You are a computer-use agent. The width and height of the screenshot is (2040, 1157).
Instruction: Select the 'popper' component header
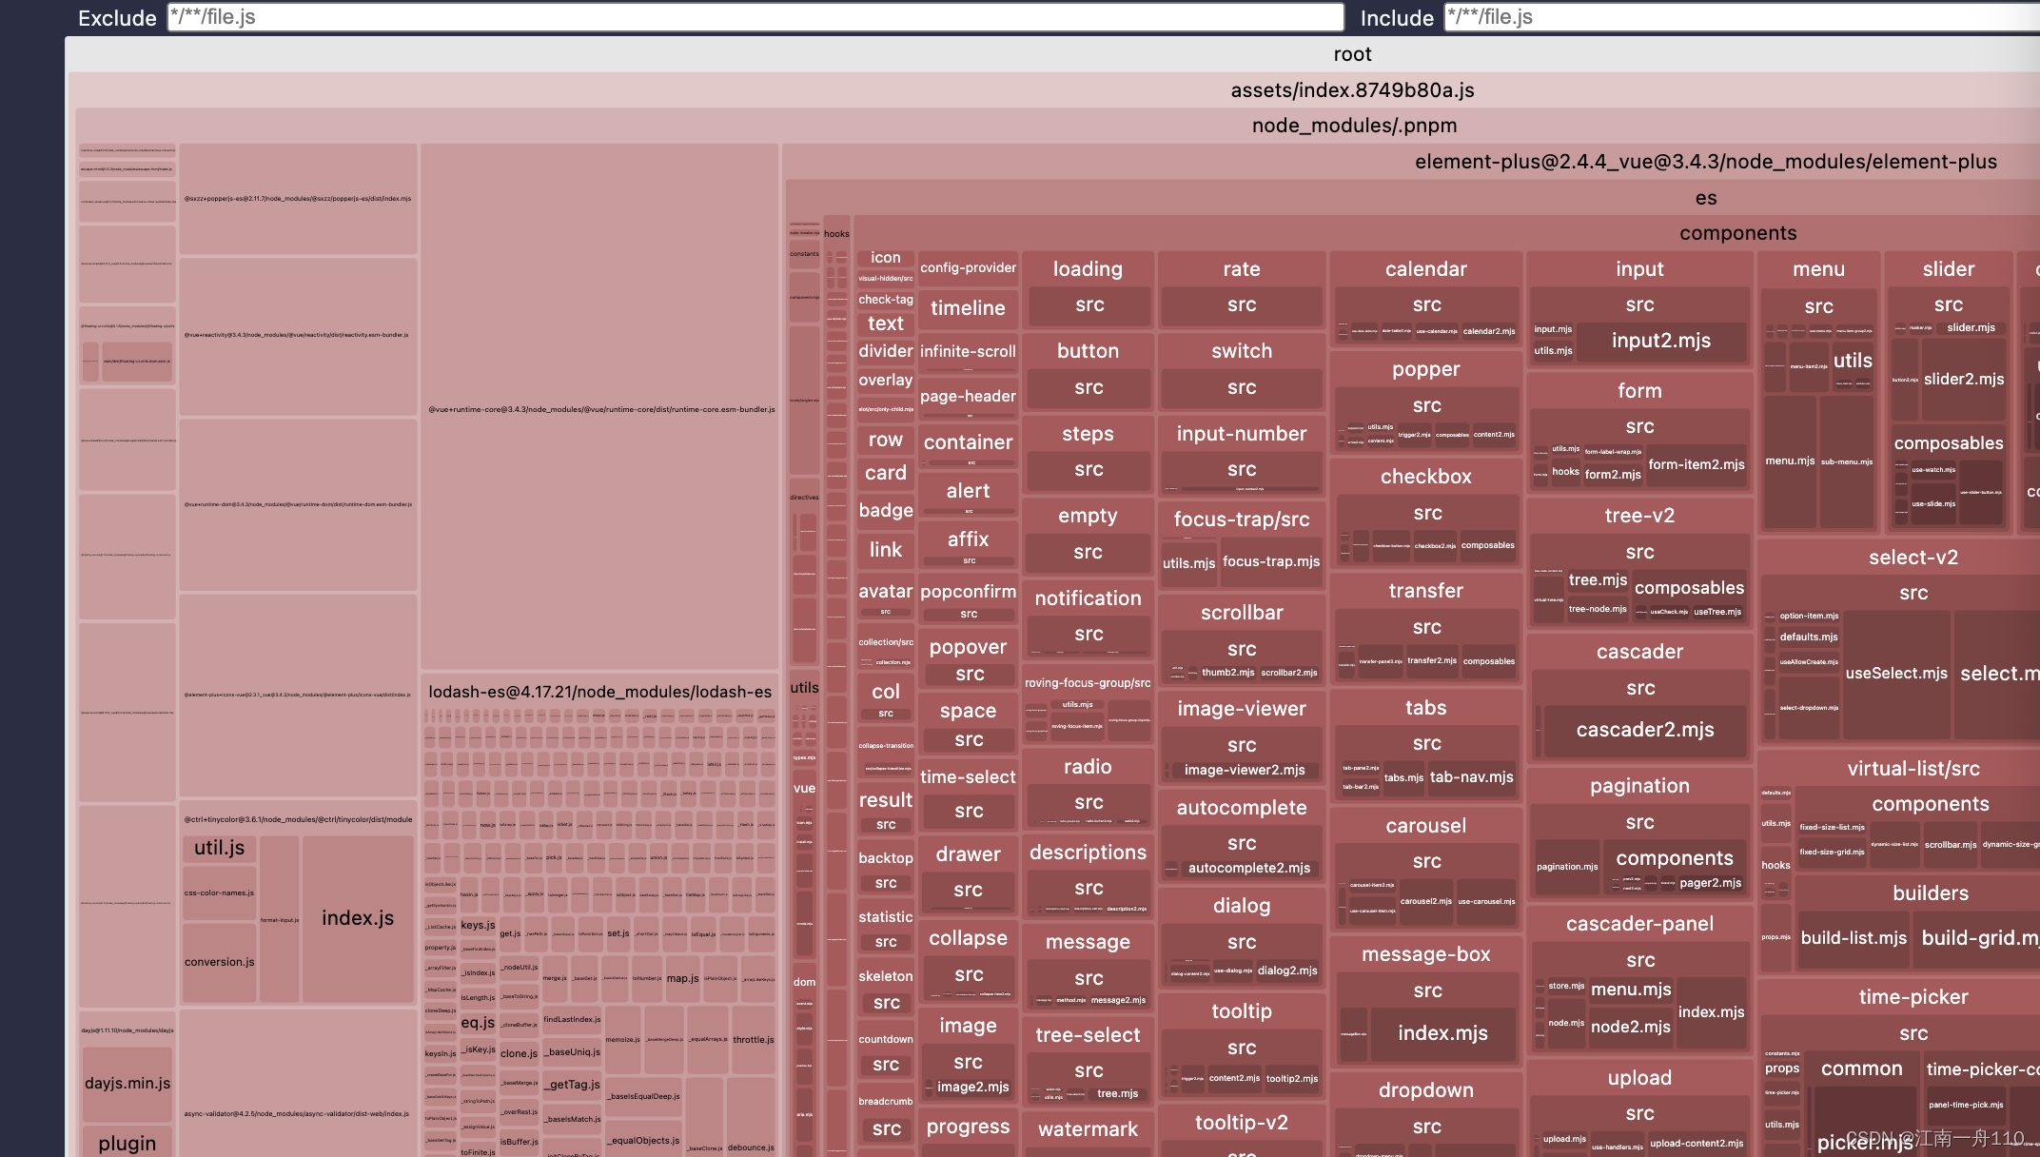[1425, 369]
